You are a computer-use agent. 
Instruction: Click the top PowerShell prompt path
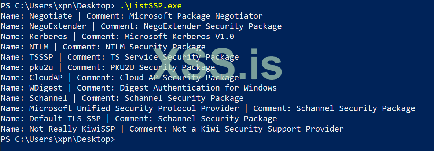[58, 6]
